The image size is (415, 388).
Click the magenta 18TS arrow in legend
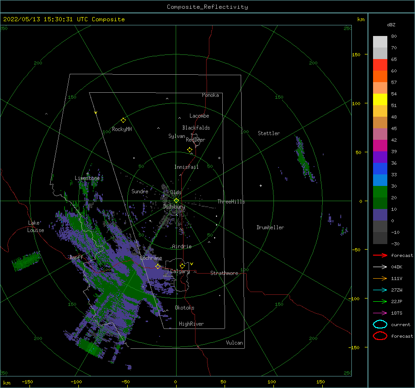pyautogui.click(x=380, y=313)
